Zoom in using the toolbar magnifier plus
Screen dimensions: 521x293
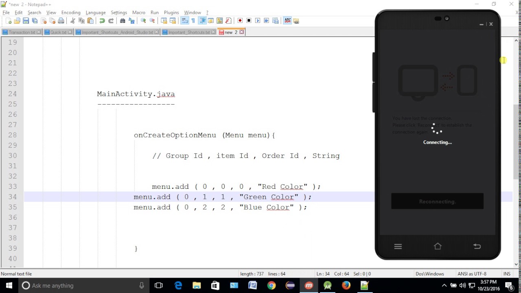pyautogui.click(x=143, y=21)
